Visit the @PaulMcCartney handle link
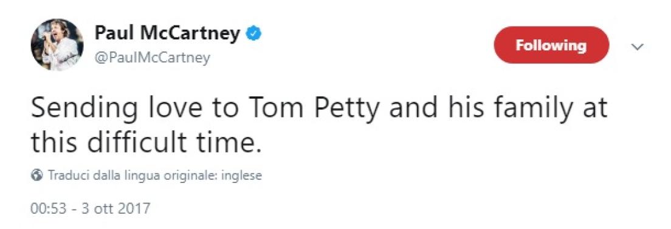 153,57
